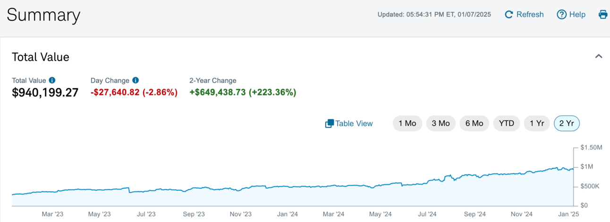Click the Table View icon
Image resolution: width=610 pixels, height=222 pixels.
(x=330, y=124)
